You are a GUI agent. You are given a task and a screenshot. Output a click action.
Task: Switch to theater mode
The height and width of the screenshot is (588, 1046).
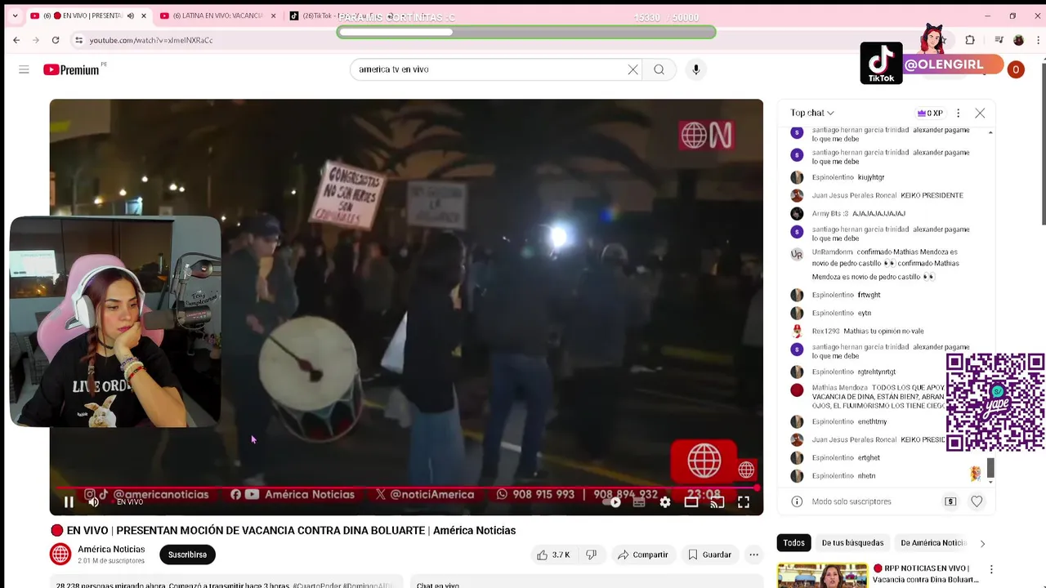point(691,502)
